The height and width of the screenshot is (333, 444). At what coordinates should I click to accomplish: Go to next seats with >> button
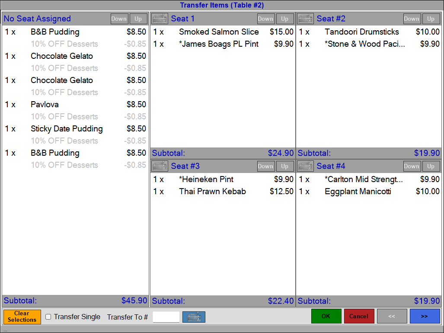(425, 316)
